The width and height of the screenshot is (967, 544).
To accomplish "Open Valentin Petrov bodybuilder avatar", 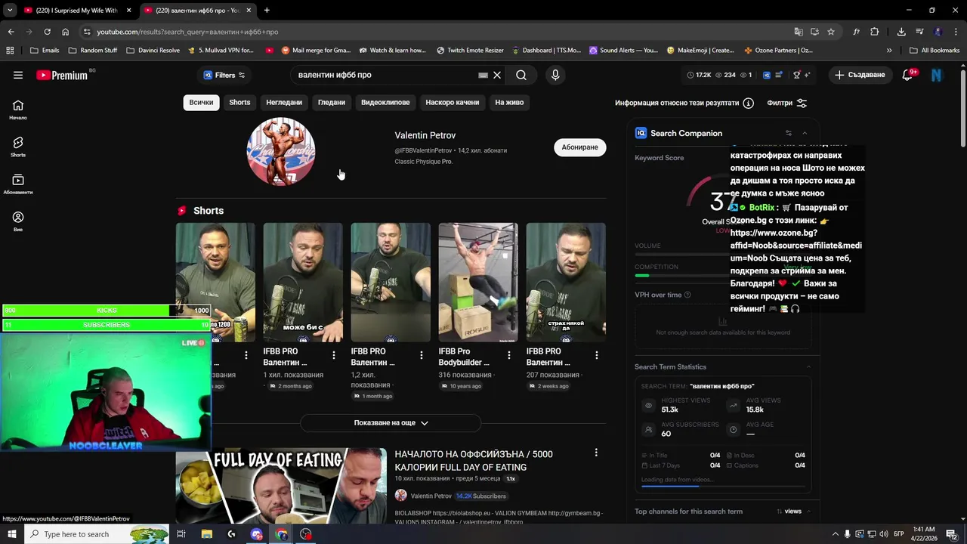I will pyautogui.click(x=281, y=151).
